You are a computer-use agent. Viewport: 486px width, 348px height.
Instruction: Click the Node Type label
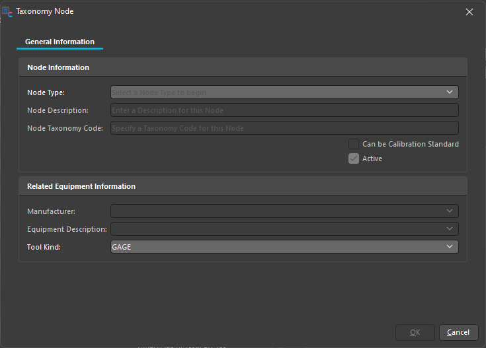(x=46, y=92)
